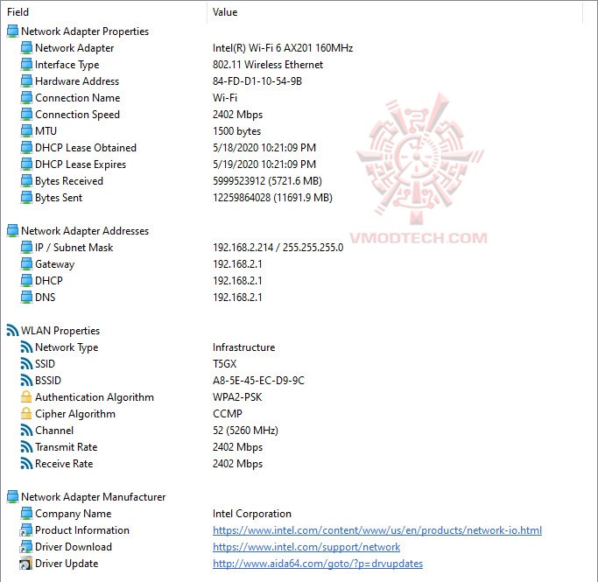
Task: Click the Channel wireless icon
Action: click(x=26, y=431)
